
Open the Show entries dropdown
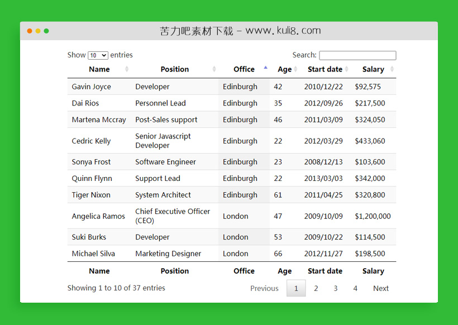point(98,55)
